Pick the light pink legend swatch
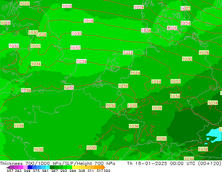222x172 pixels. point(25,167)
